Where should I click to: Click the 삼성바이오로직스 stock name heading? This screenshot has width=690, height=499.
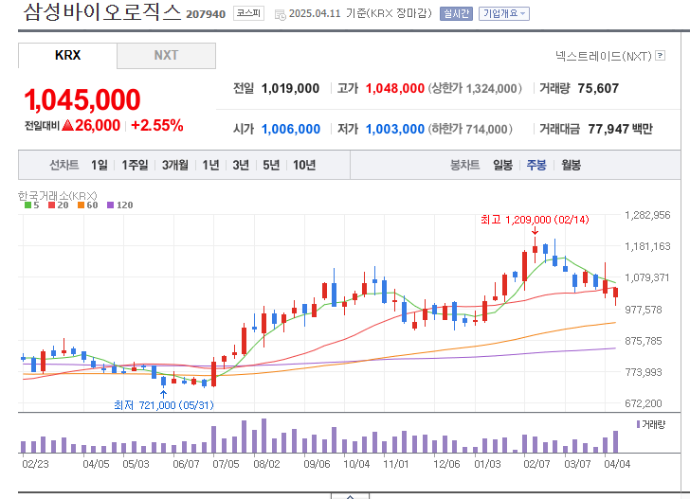click(x=102, y=12)
